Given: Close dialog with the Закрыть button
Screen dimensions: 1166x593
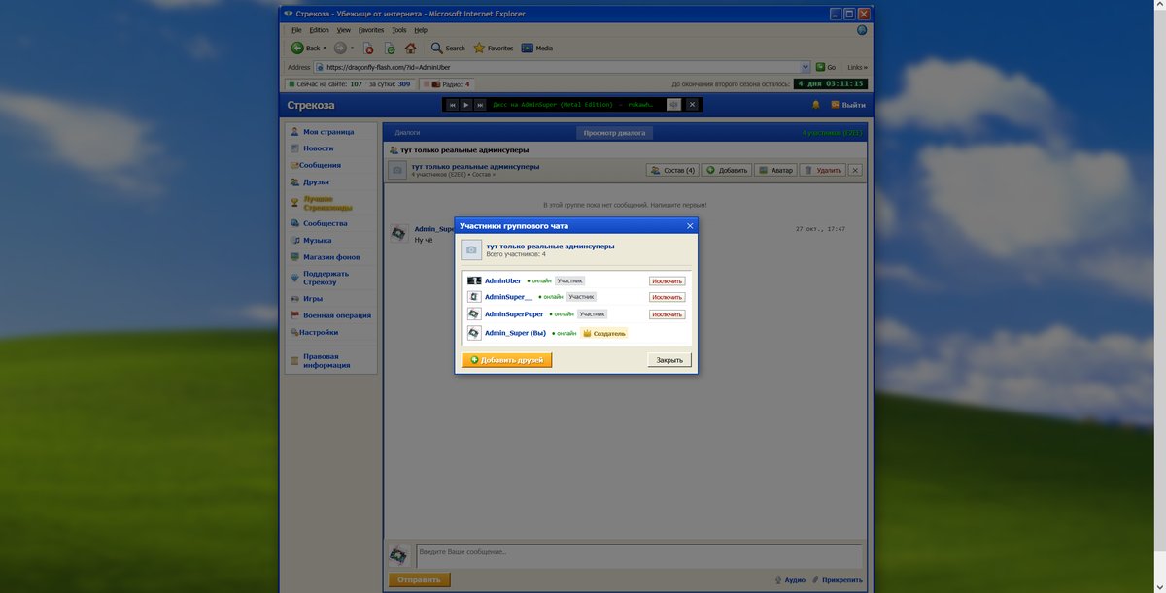Looking at the screenshot, I should coord(669,360).
